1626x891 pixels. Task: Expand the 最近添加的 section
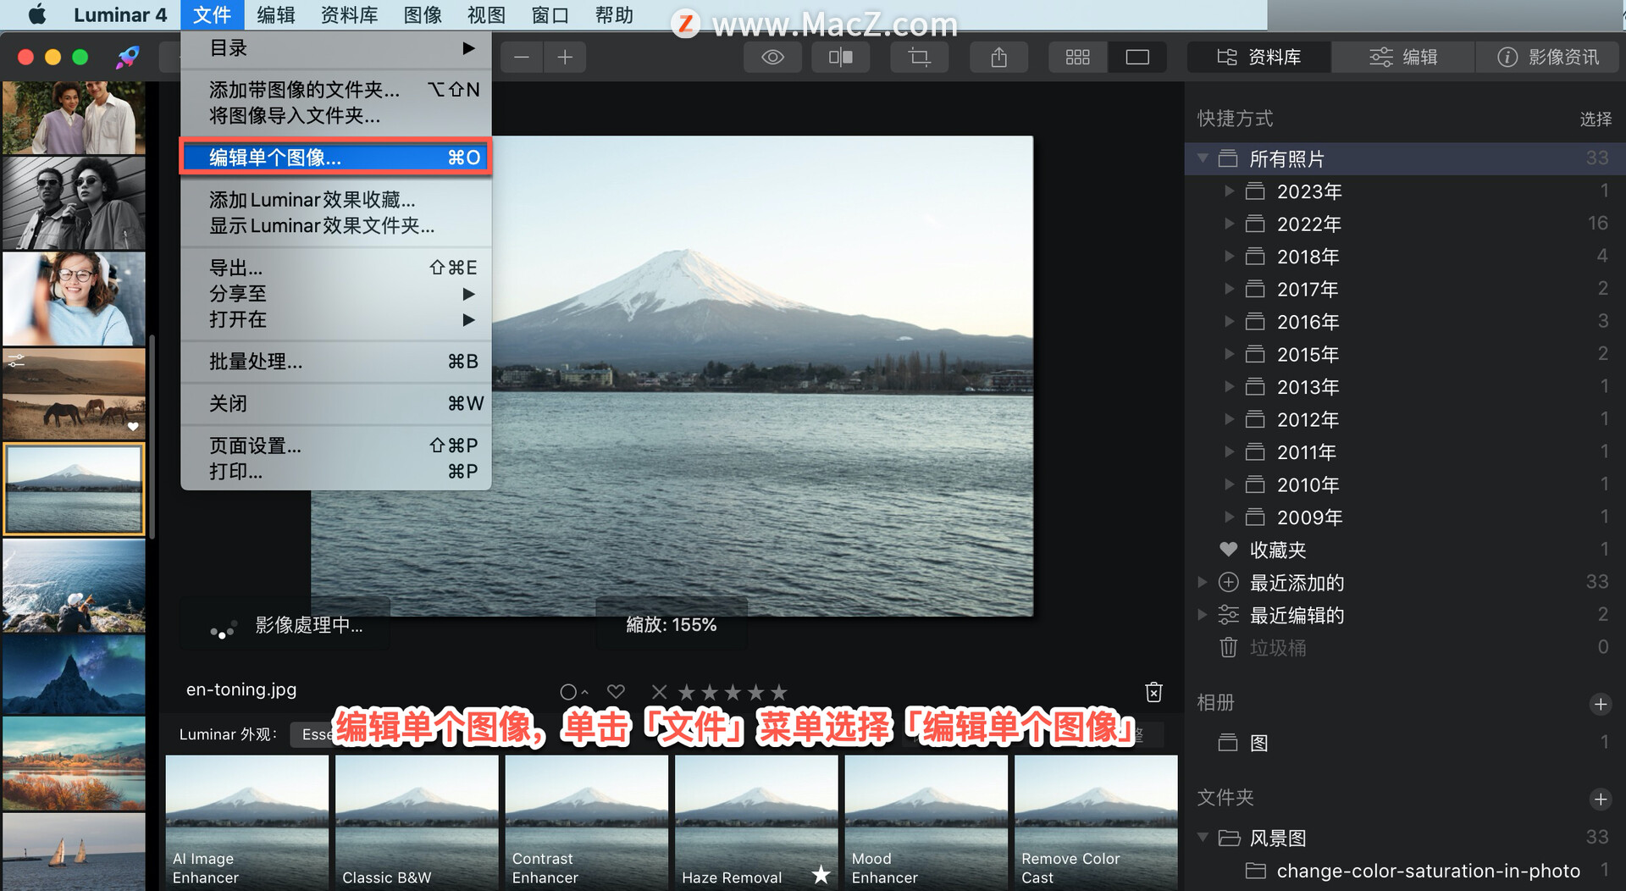[x=1203, y=582]
